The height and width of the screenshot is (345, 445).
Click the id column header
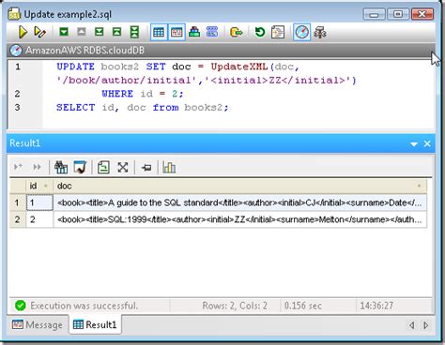coord(39,186)
